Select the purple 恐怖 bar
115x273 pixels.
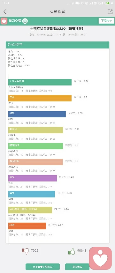pyautogui.click(x=33, y=178)
